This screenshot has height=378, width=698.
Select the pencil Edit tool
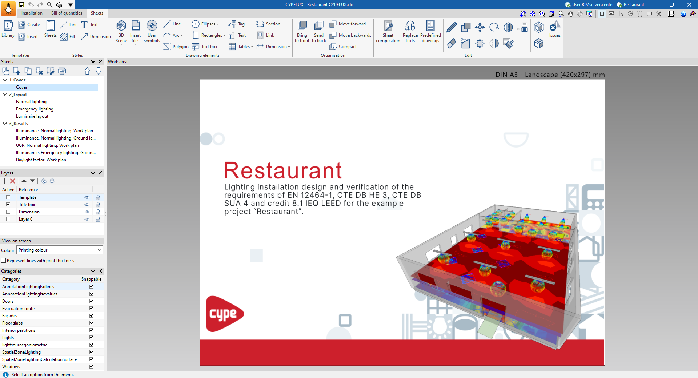(451, 27)
